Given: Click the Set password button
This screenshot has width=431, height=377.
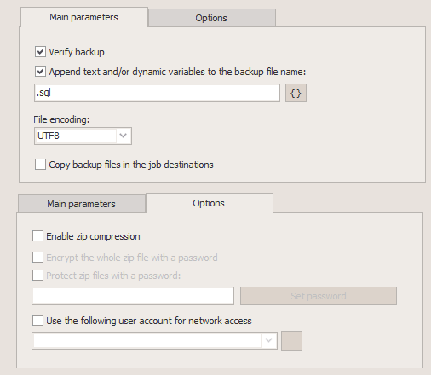Looking at the screenshot, I should 319,296.
